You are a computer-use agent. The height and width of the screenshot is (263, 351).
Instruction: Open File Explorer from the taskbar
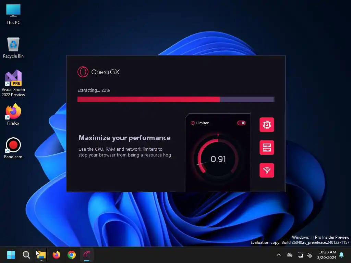pyautogui.click(x=41, y=255)
